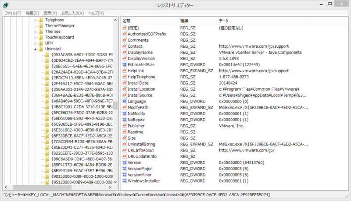Click the DWORD icon beside EstimatedSize
351x201 pixels.
tap(125, 64)
